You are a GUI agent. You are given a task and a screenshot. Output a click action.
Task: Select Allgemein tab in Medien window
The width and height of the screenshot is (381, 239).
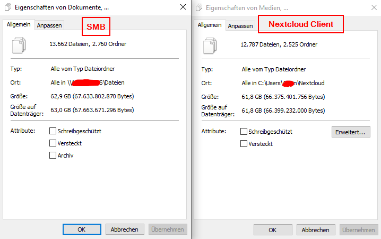[x=210, y=25]
